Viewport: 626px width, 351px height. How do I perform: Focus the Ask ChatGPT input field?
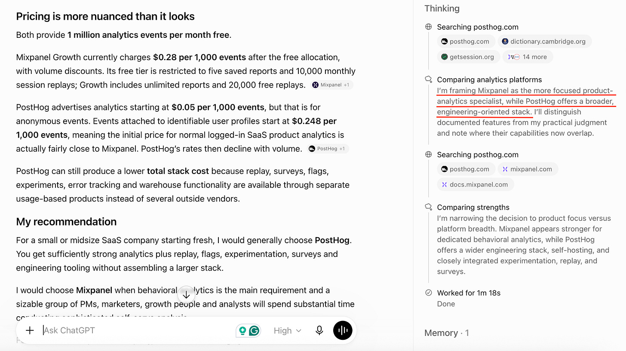(x=138, y=330)
